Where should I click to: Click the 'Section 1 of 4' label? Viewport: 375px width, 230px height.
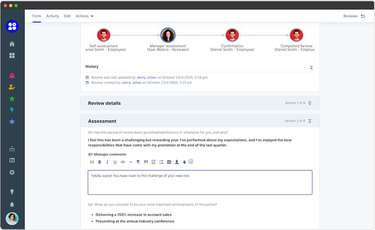295,103
